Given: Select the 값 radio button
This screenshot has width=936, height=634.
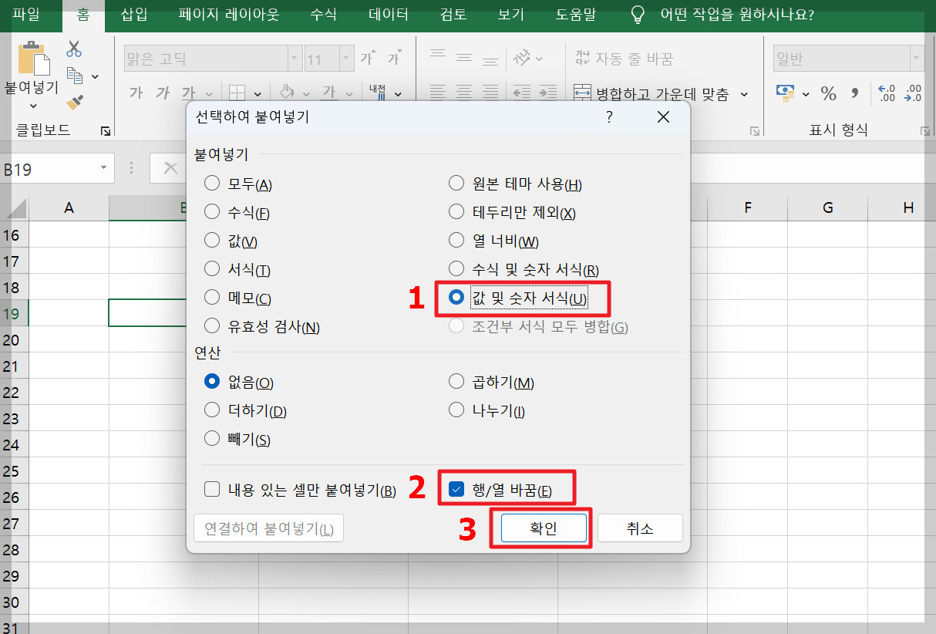Looking at the screenshot, I should pyautogui.click(x=211, y=240).
